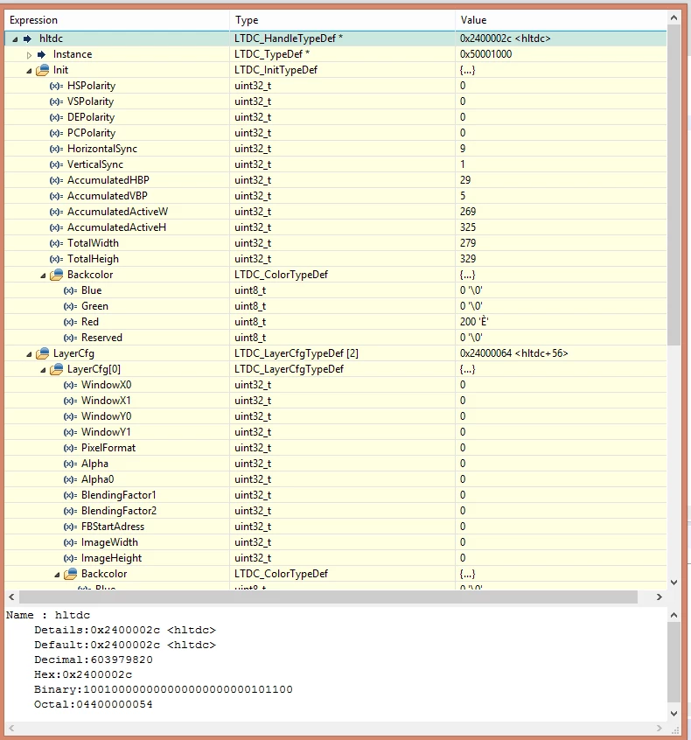
Task: Click the Instance pointer arrow icon
Action: 41,54
